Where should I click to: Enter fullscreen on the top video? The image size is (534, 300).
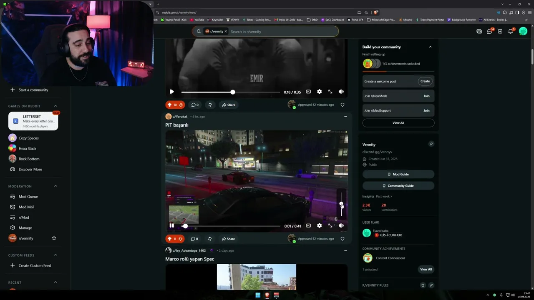(x=330, y=92)
